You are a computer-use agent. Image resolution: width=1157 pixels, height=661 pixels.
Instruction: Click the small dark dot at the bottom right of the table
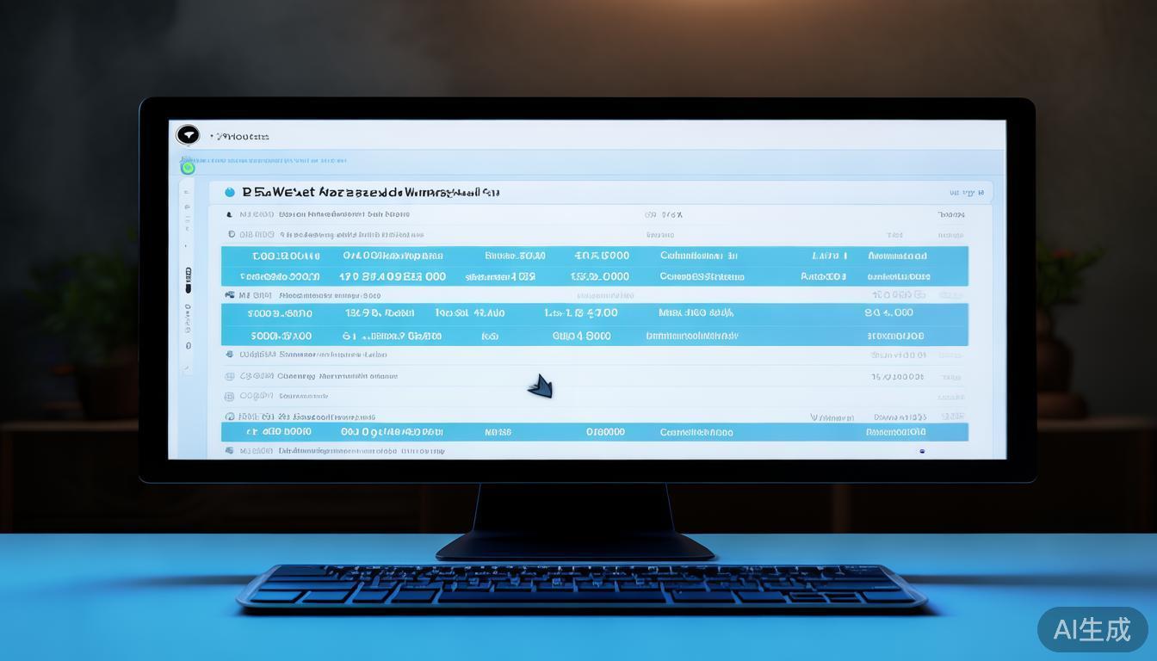click(922, 451)
